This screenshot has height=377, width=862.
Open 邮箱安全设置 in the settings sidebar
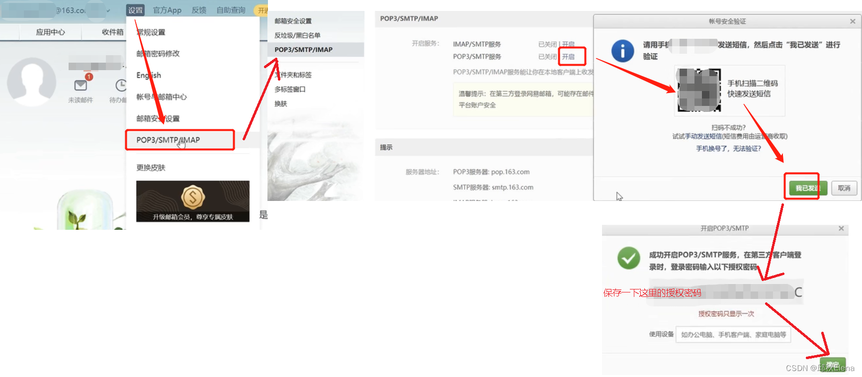click(293, 21)
